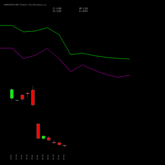Click the opening price value O: 1.25
The image size is (165, 165).
click(x=57, y=11)
